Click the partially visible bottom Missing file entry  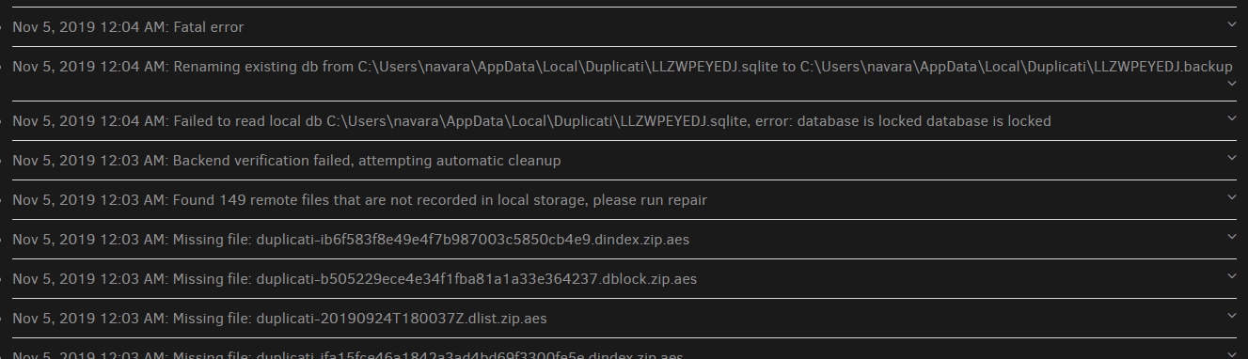[x=348, y=354]
